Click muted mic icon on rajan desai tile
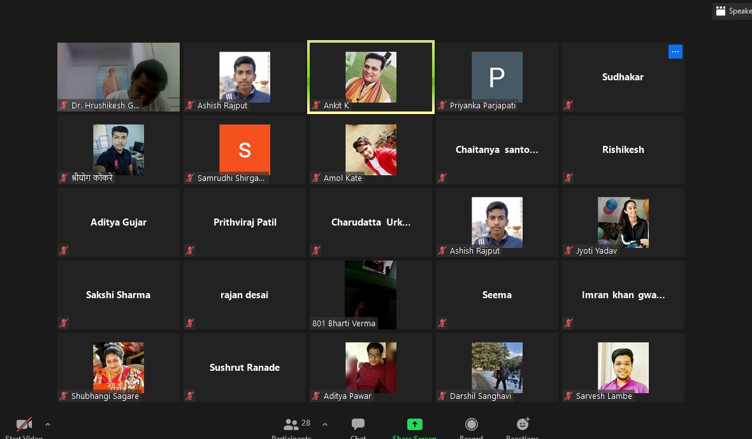 (190, 323)
